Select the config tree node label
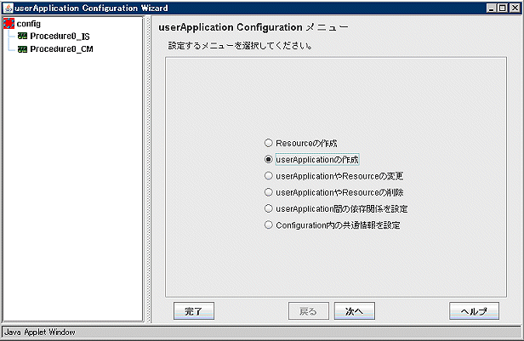Viewport: 524px width, 341px height. pos(29,24)
